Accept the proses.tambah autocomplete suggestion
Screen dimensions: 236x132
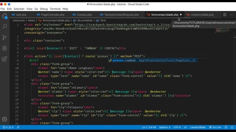tap(153, 60)
